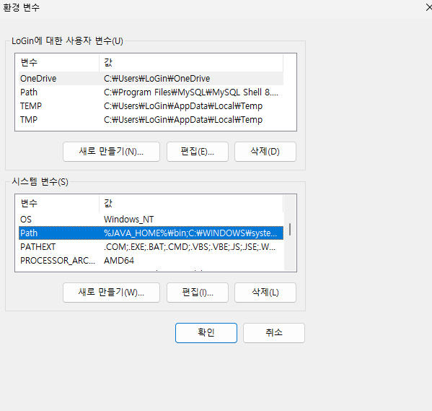432x411 pixels.
Task: Click the 값 column header in system variables
Action: click(x=191, y=203)
